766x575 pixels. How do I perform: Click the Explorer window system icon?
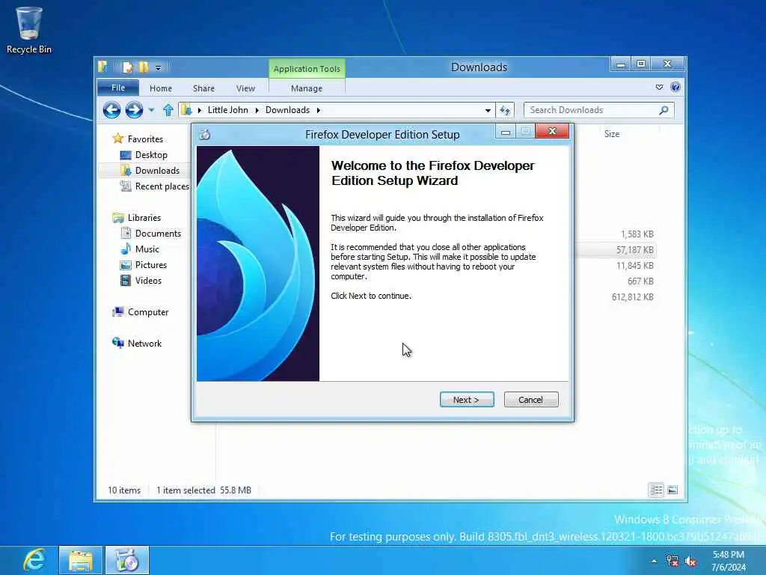[102, 67]
